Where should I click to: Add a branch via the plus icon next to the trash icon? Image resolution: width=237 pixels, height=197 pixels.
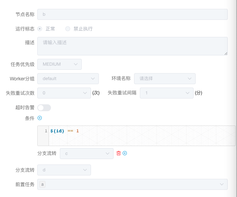pyautogui.click(x=125, y=153)
